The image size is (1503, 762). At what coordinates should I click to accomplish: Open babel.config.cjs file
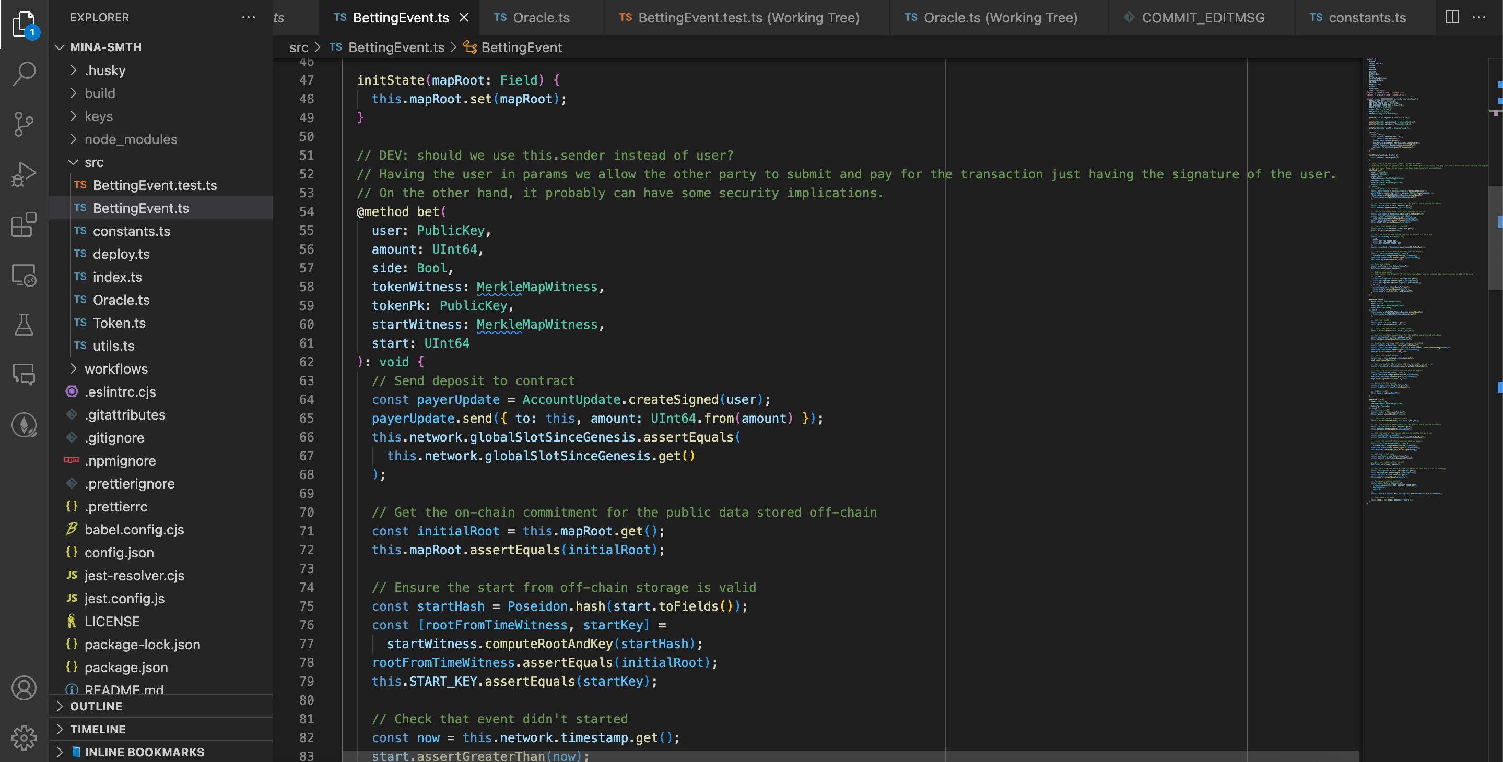(x=160, y=529)
